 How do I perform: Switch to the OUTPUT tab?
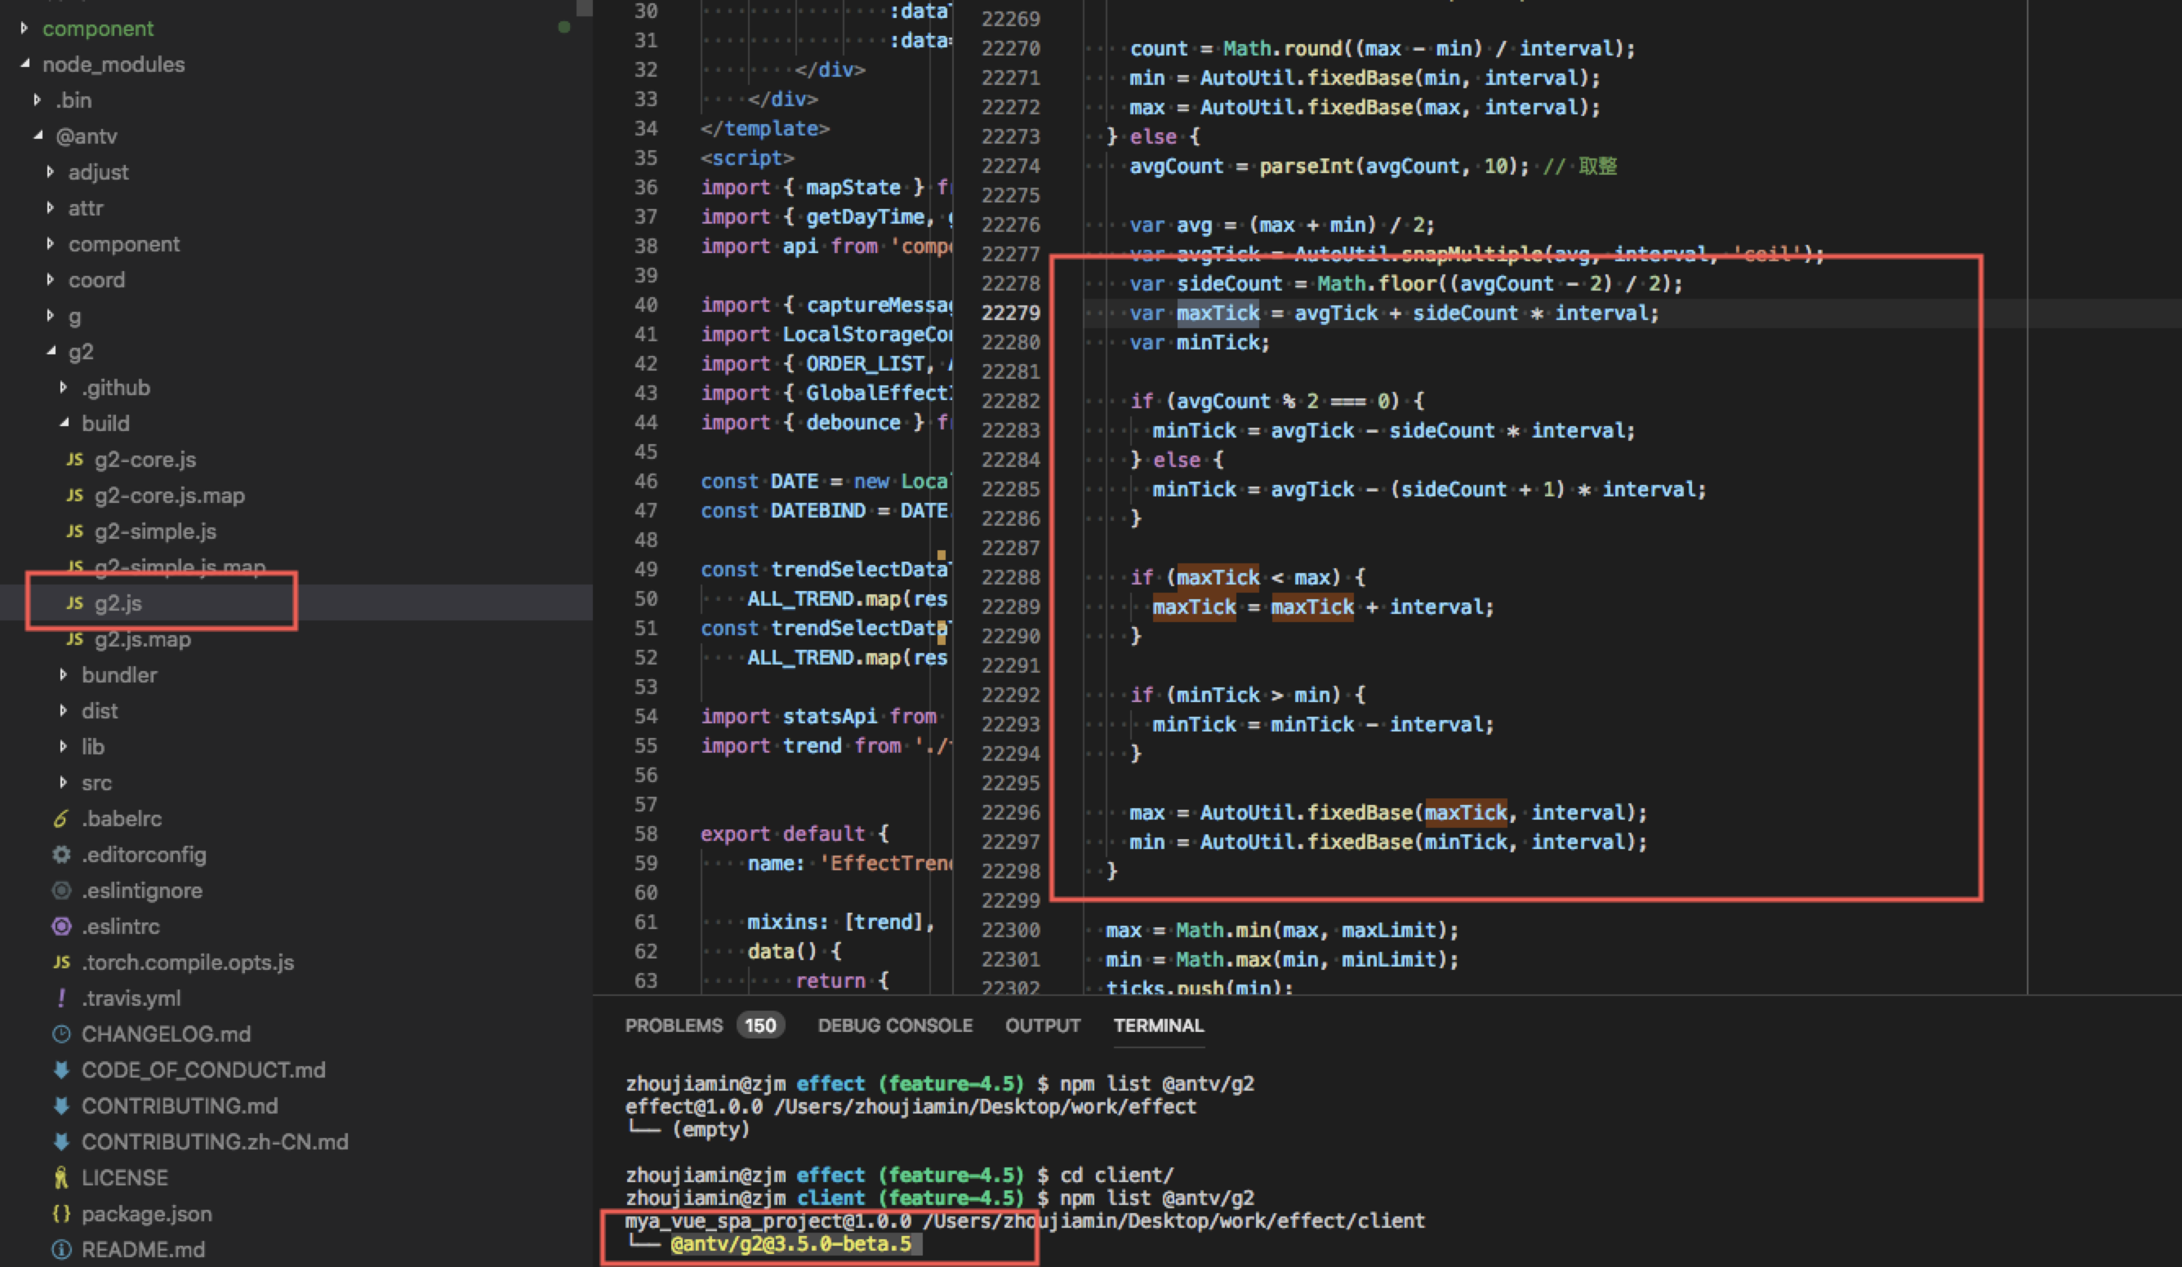click(1042, 1025)
